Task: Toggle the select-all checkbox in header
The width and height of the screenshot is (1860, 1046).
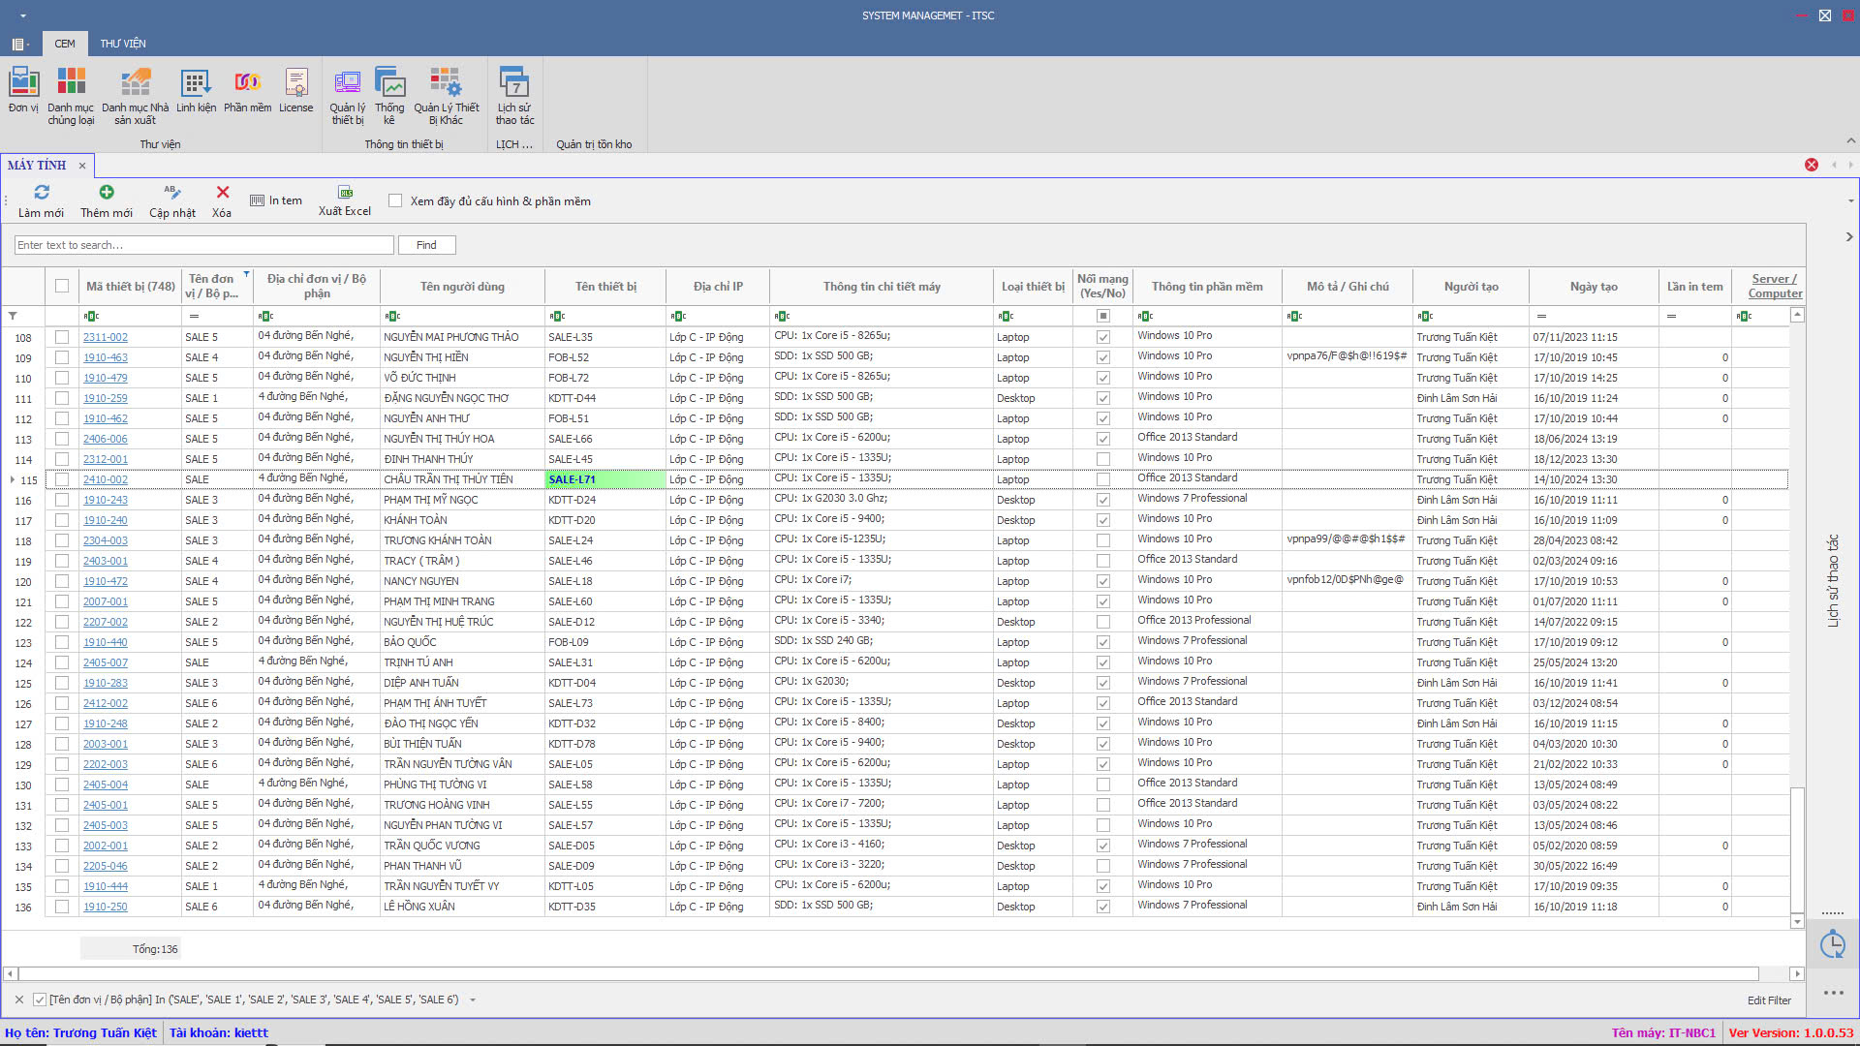Action: (62, 286)
